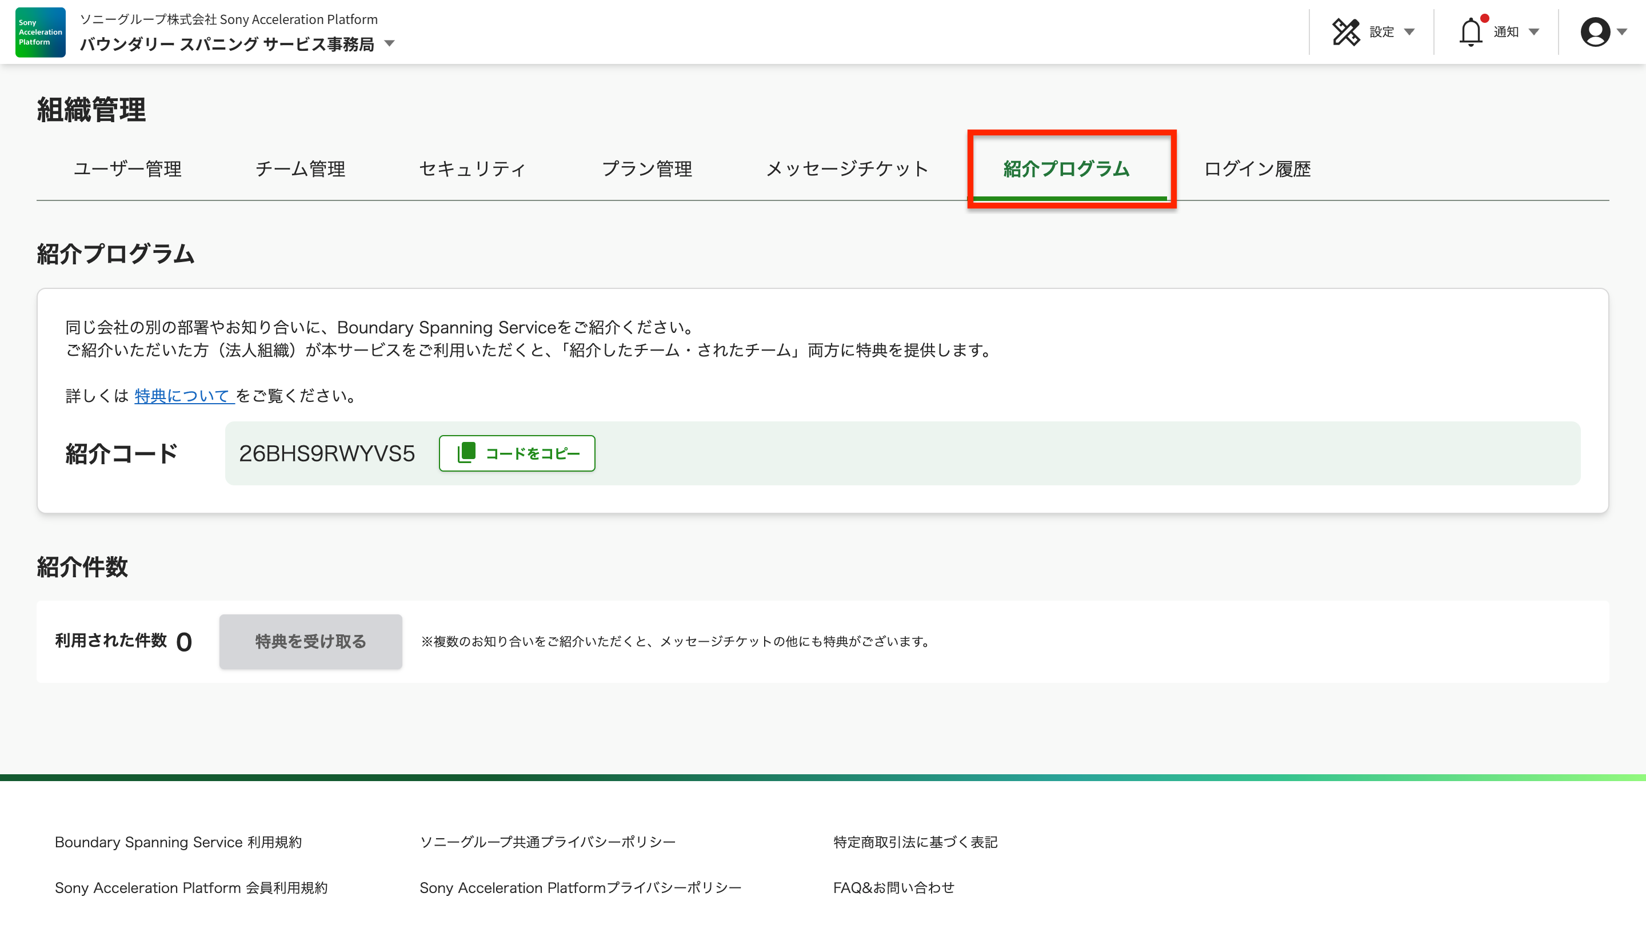Open the FAQ&お問い合わせ footer link
This screenshot has height=925, width=1646.
coord(893,887)
